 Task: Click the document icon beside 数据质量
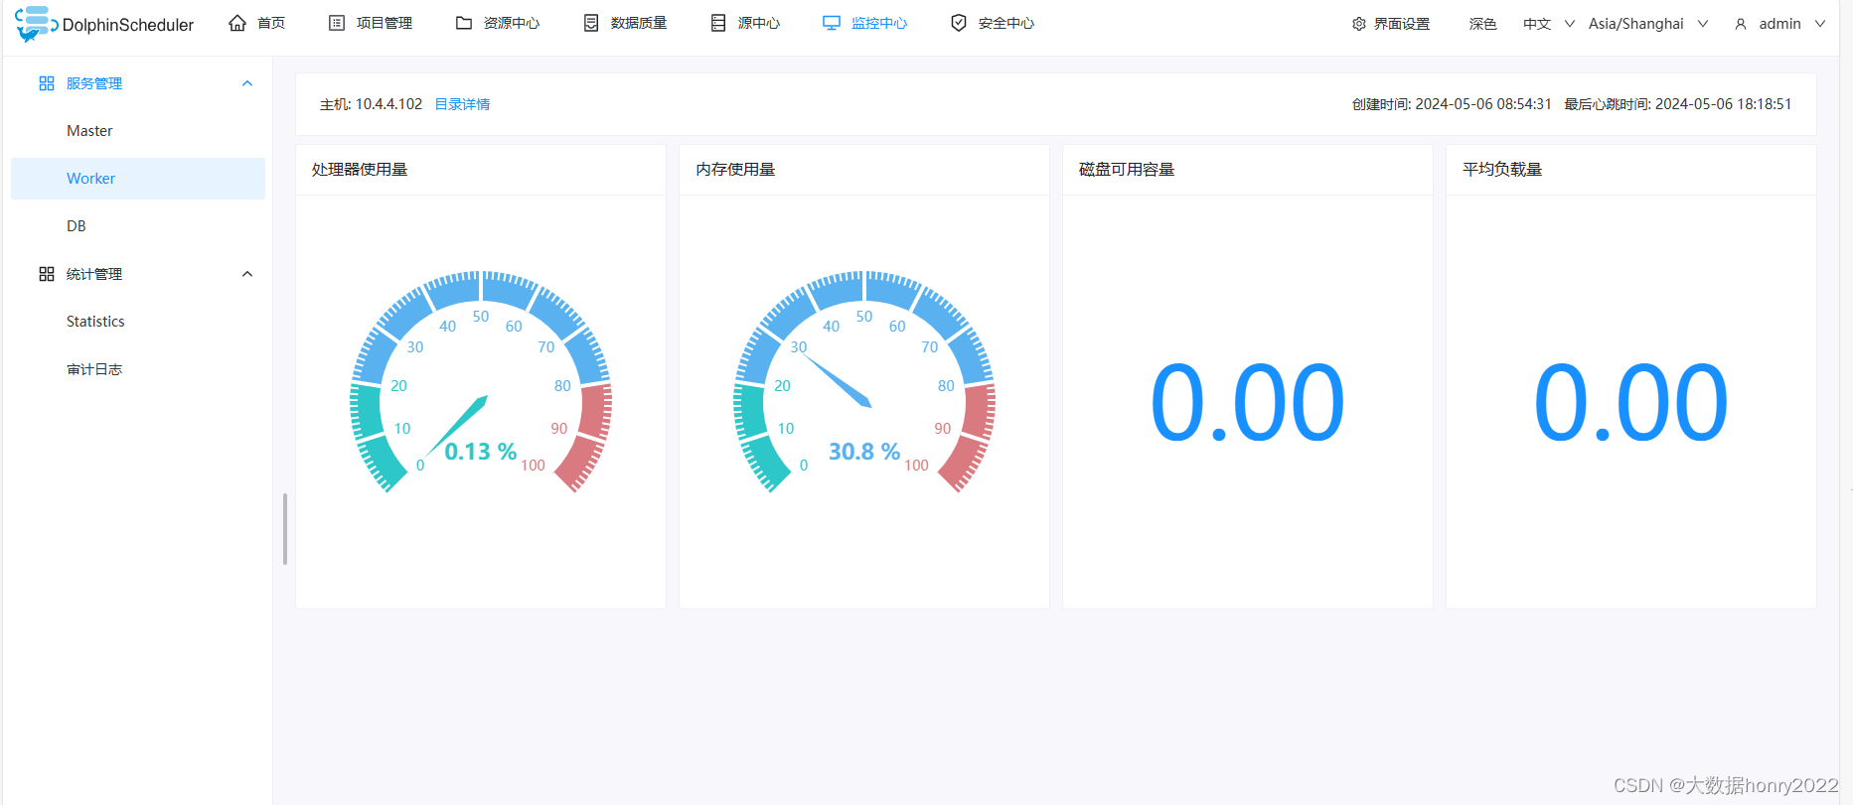point(591,23)
